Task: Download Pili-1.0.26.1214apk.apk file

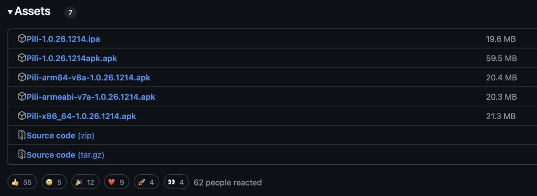Action: 72,58
